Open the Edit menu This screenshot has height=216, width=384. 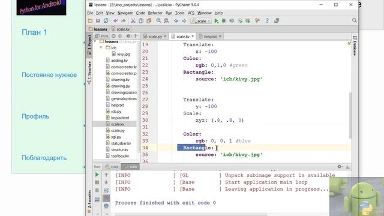[x=100, y=13]
